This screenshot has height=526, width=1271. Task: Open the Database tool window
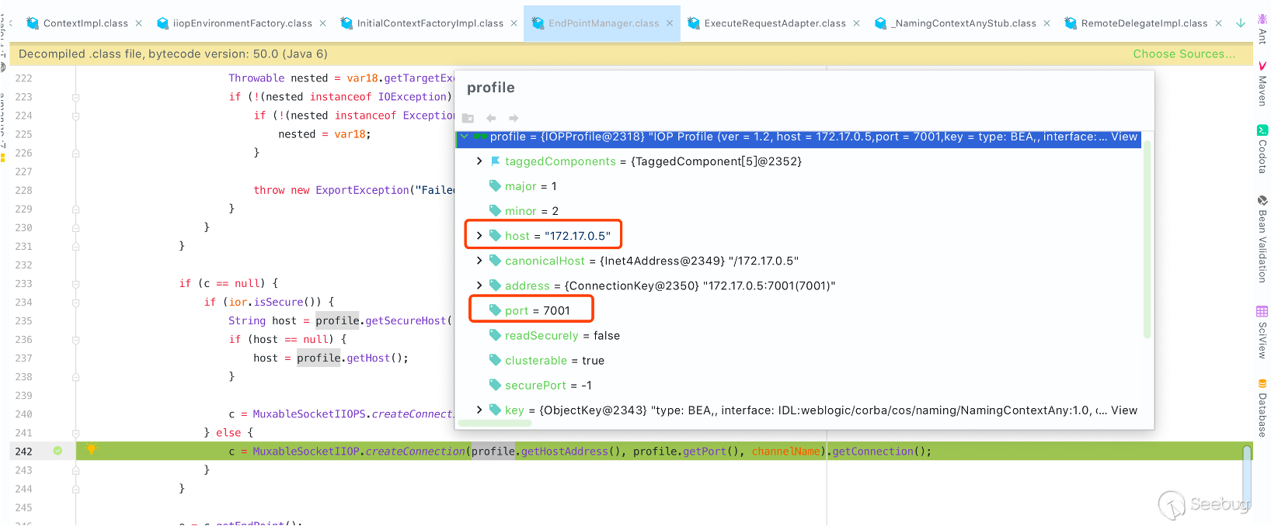1262,408
